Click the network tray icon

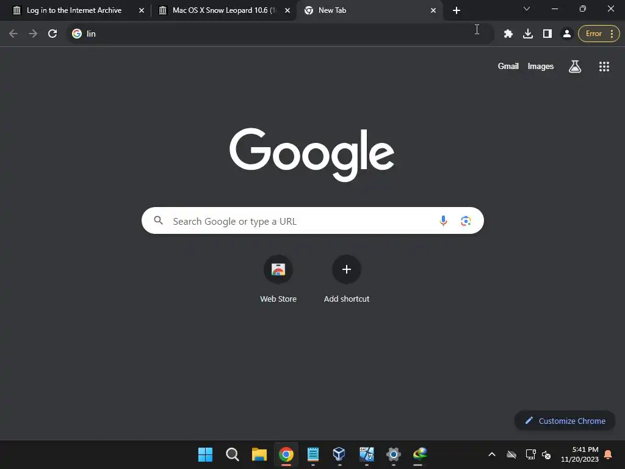point(530,454)
